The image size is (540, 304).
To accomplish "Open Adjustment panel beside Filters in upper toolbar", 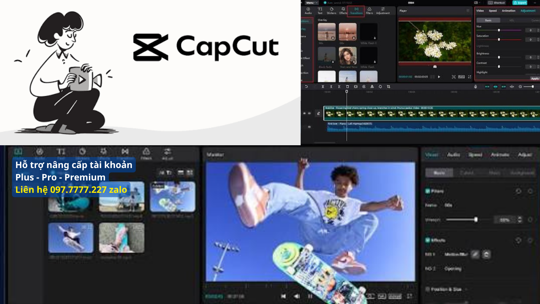I will click(x=383, y=11).
